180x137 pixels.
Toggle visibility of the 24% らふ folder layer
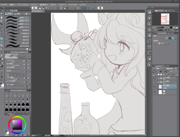tap(154, 82)
